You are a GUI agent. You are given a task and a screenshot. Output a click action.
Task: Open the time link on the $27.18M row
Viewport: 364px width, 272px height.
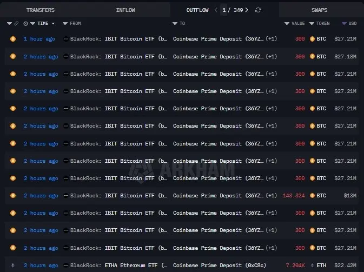(41, 56)
